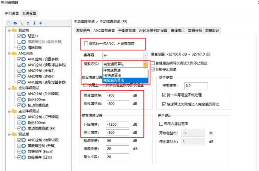Click the 停止增益 input field
Viewport: 259px width, 171px height.
coord(117,133)
